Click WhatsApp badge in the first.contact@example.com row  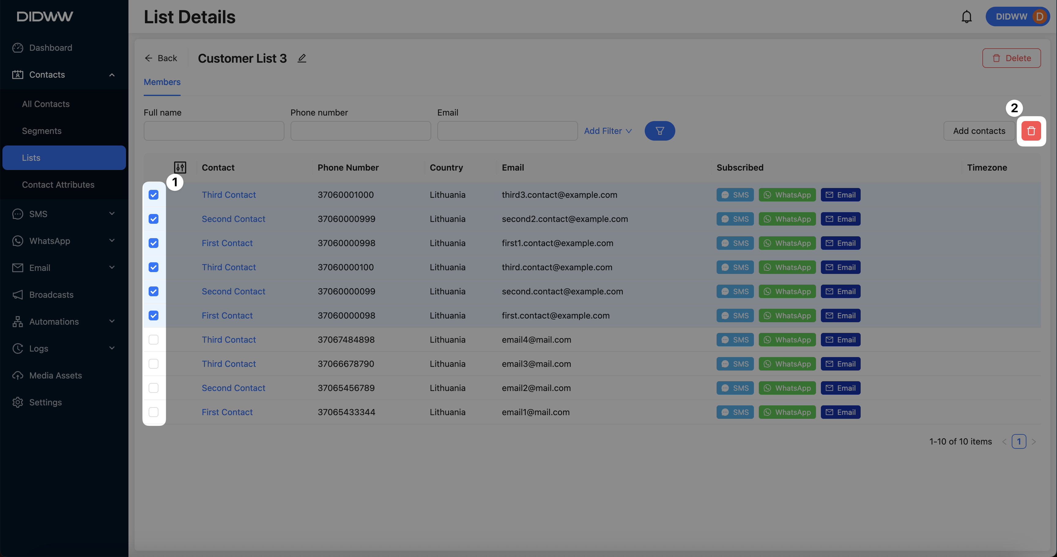(x=787, y=315)
